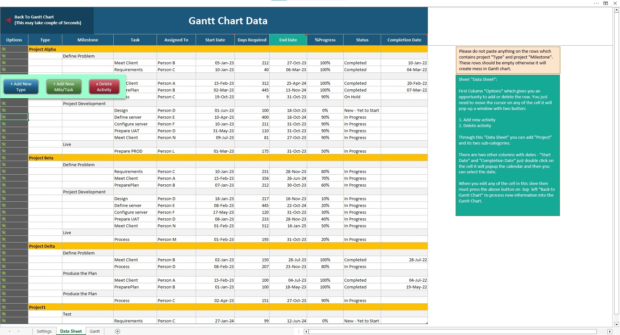Click options icon in Meet Client 05-Jan-23 row
This screenshot has height=335, width=620.
tap(4, 63)
